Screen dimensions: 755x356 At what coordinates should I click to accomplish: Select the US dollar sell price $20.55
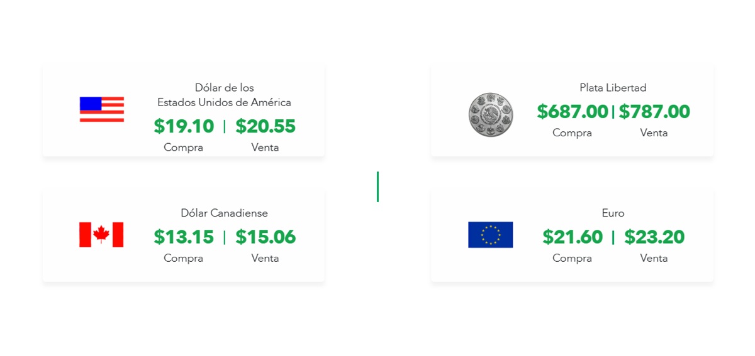click(266, 126)
